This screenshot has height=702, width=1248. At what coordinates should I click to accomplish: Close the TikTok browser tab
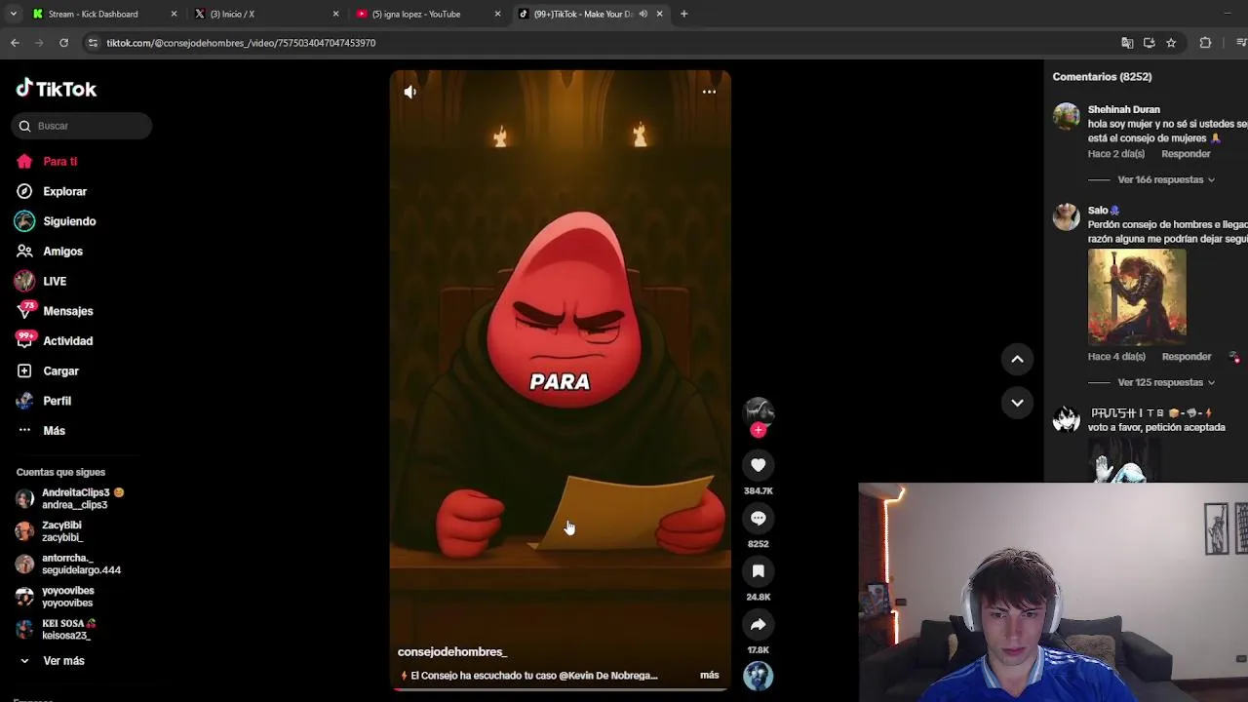click(x=659, y=14)
